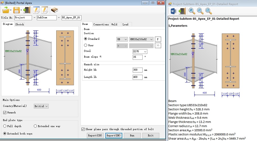Screen dimensions: 257x141
Task: Fit report to window zoom icon
Action: coord(208,11)
